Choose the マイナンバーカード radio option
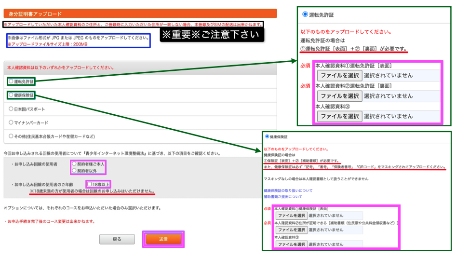456x257 pixels. click(x=11, y=122)
